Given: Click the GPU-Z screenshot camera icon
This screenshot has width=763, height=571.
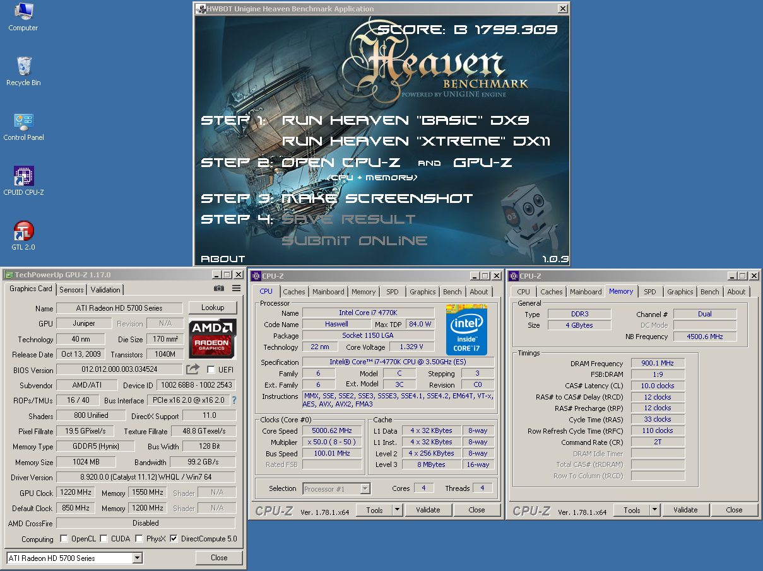Looking at the screenshot, I should (x=218, y=288).
